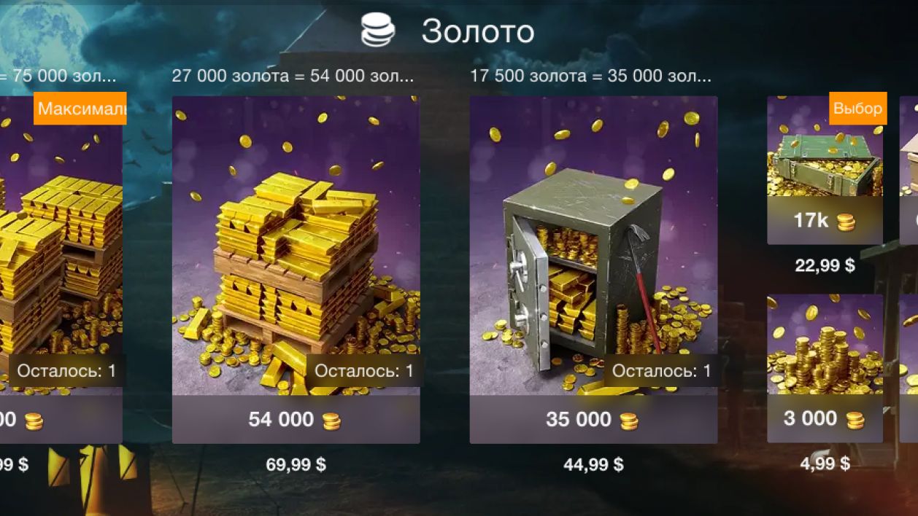Click the coin icon next to 17k
Image resolution: width=918 pixels, height=516 pixels.
846,222
